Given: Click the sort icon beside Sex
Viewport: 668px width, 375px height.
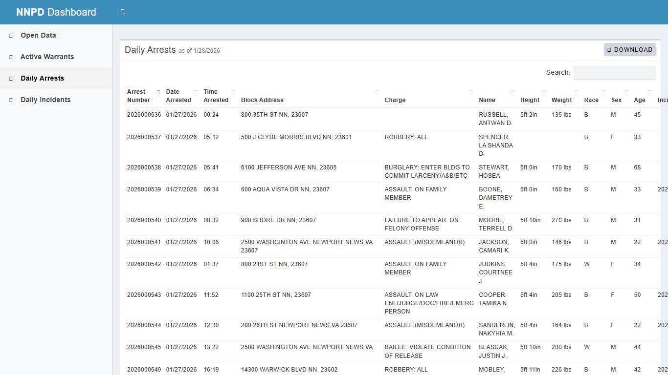Looking at the screenshot, I should (x=626, y=92).
